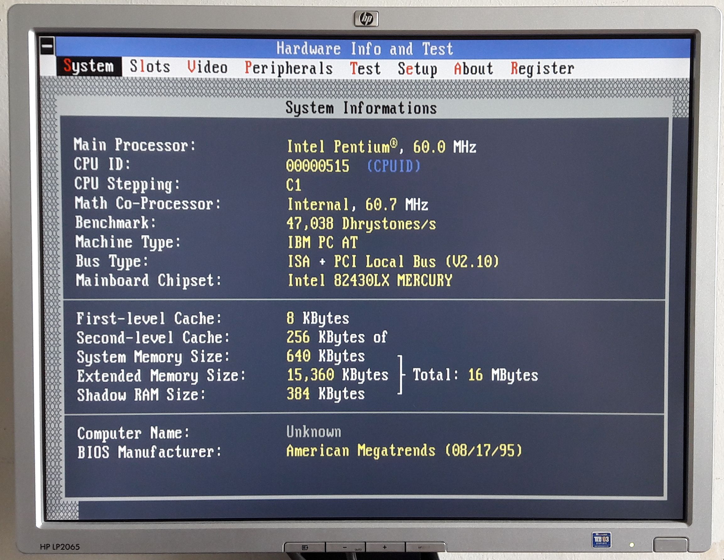Click the monitor's minus button
This screenshot has height=560, width=724.
click(345, 547)
